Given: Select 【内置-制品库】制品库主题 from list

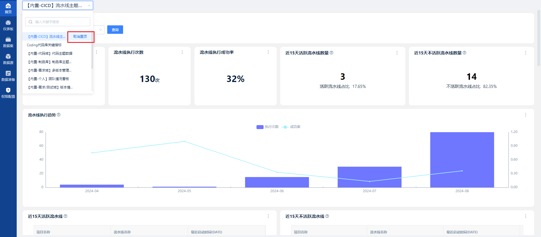Looking at the screenshot, I should 49,62.
